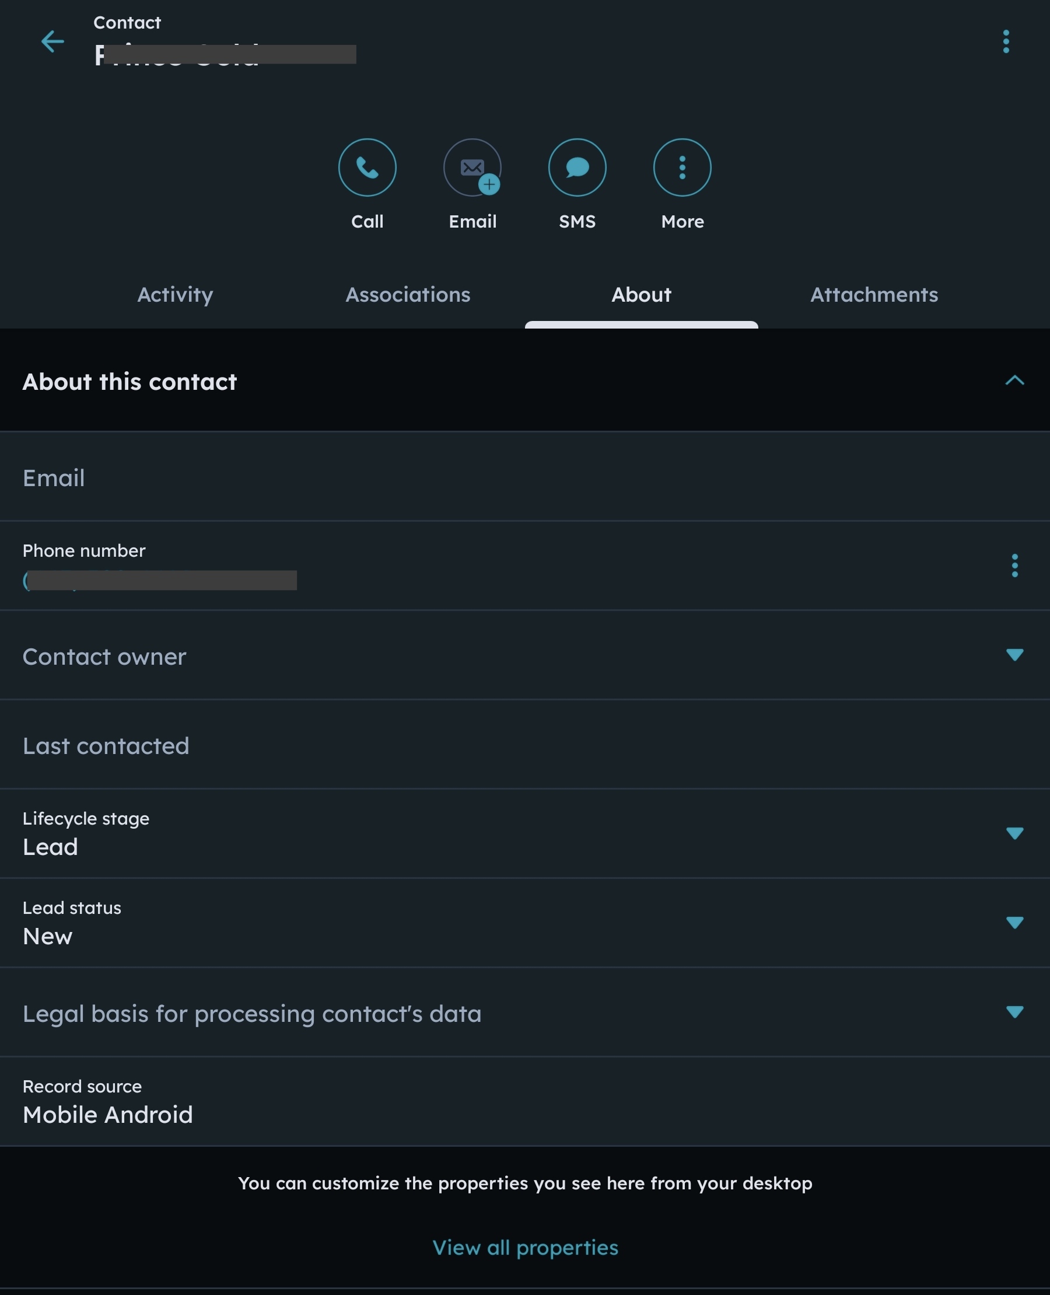1050x1295 pixels.
Task: Tap the SMS chat bubble icon
Action: (x=577, y=167)
